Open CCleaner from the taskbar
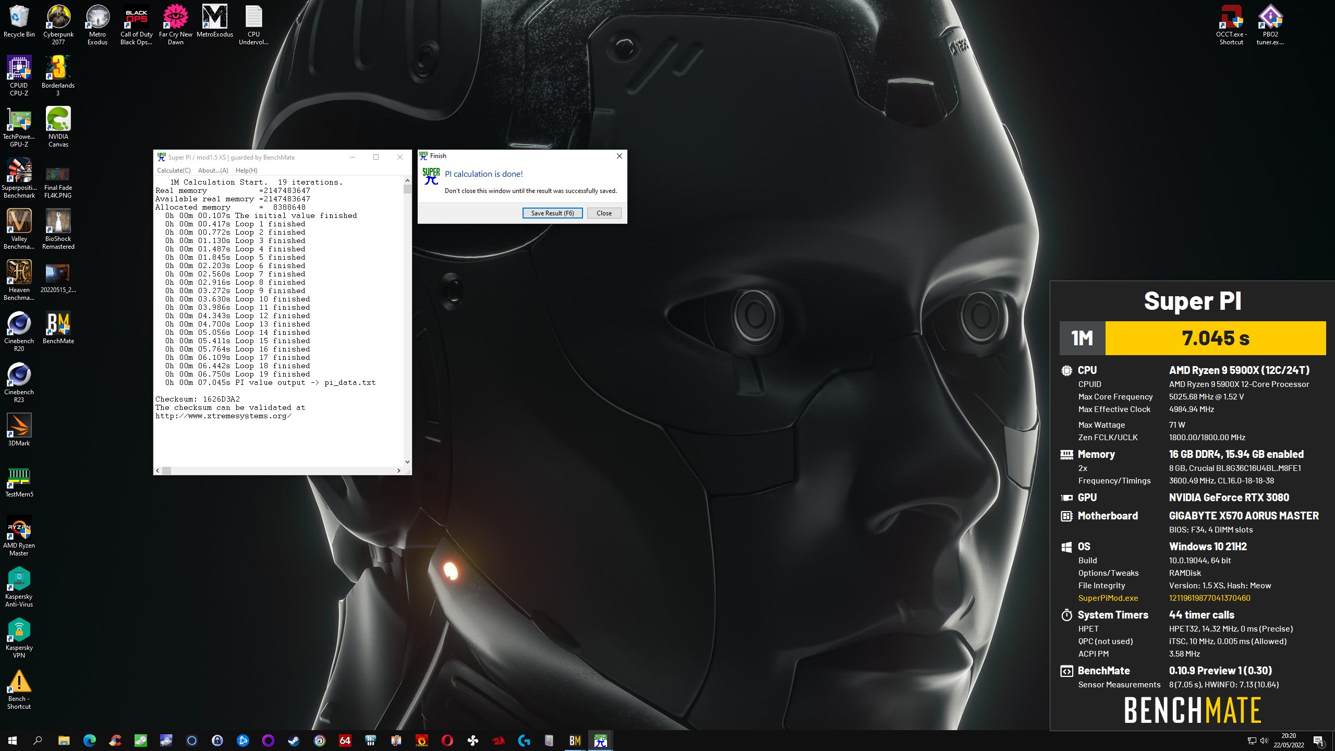The width and height of the screenshot is (1335, 751). (115, 741)
